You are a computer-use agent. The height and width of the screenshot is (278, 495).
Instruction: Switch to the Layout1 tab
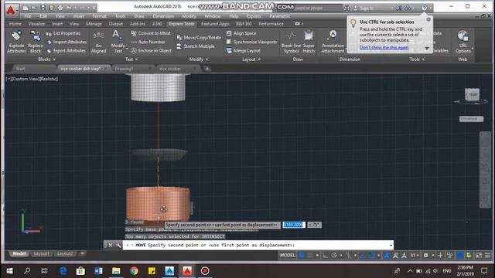[41, 253]
